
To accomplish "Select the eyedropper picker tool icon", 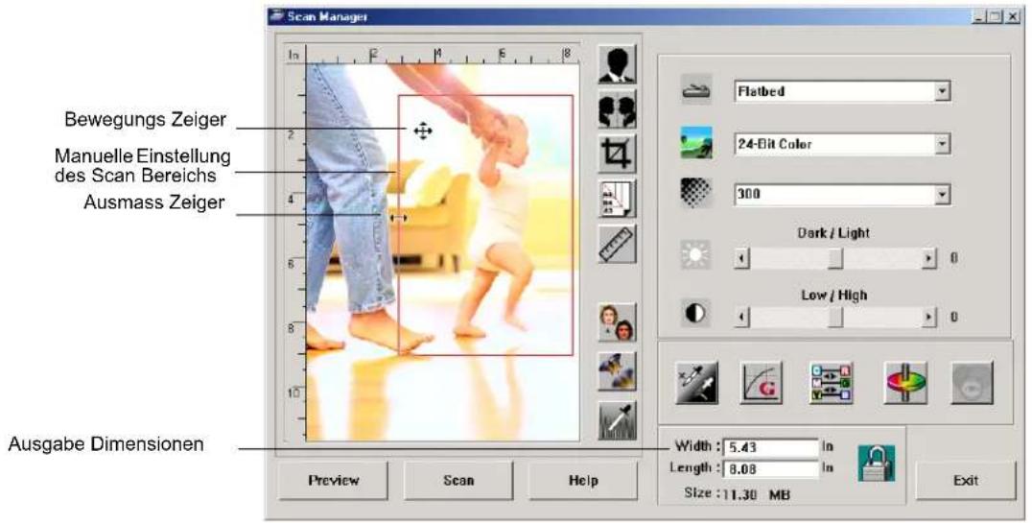I will [617, 420].
